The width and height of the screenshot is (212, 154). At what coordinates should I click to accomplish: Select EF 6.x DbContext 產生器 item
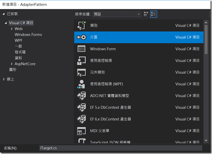pos(139,119)
